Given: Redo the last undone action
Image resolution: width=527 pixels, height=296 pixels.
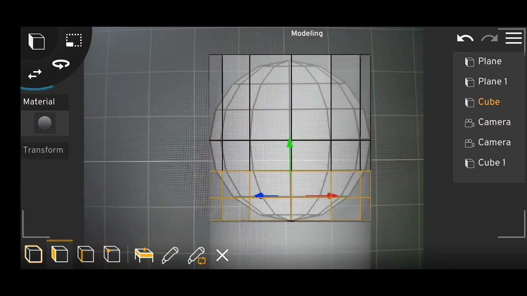Looking at the screenshot, I should tap(490, 38).
